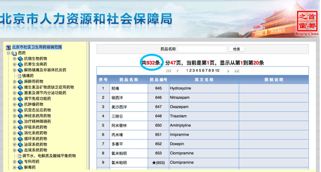Viewport: 321px width, 172px height.
Task: Expand the 抗肿瘤药物 node
Action: [x=14, y=105]
